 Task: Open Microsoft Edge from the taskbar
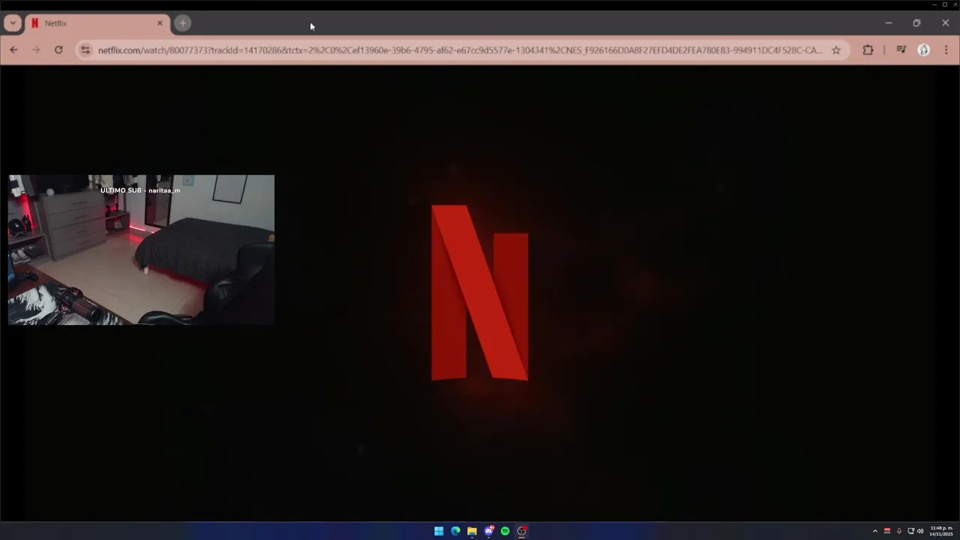tap(455, 531)
